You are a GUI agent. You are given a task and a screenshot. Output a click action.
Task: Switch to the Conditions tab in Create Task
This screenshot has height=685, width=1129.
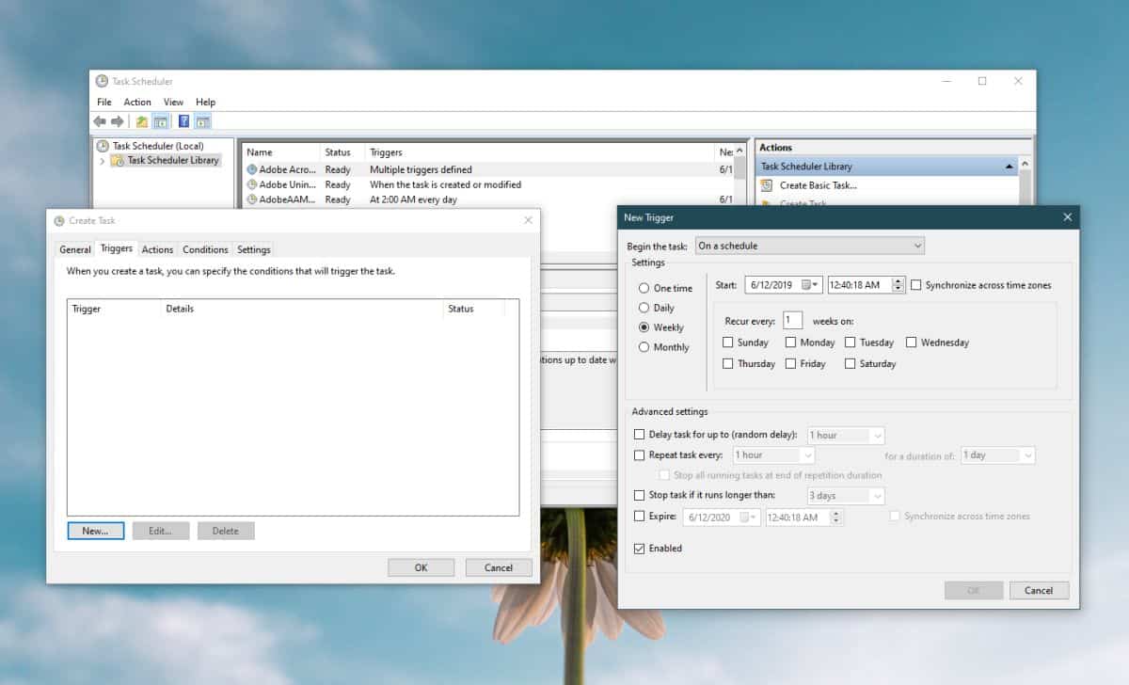205,249
